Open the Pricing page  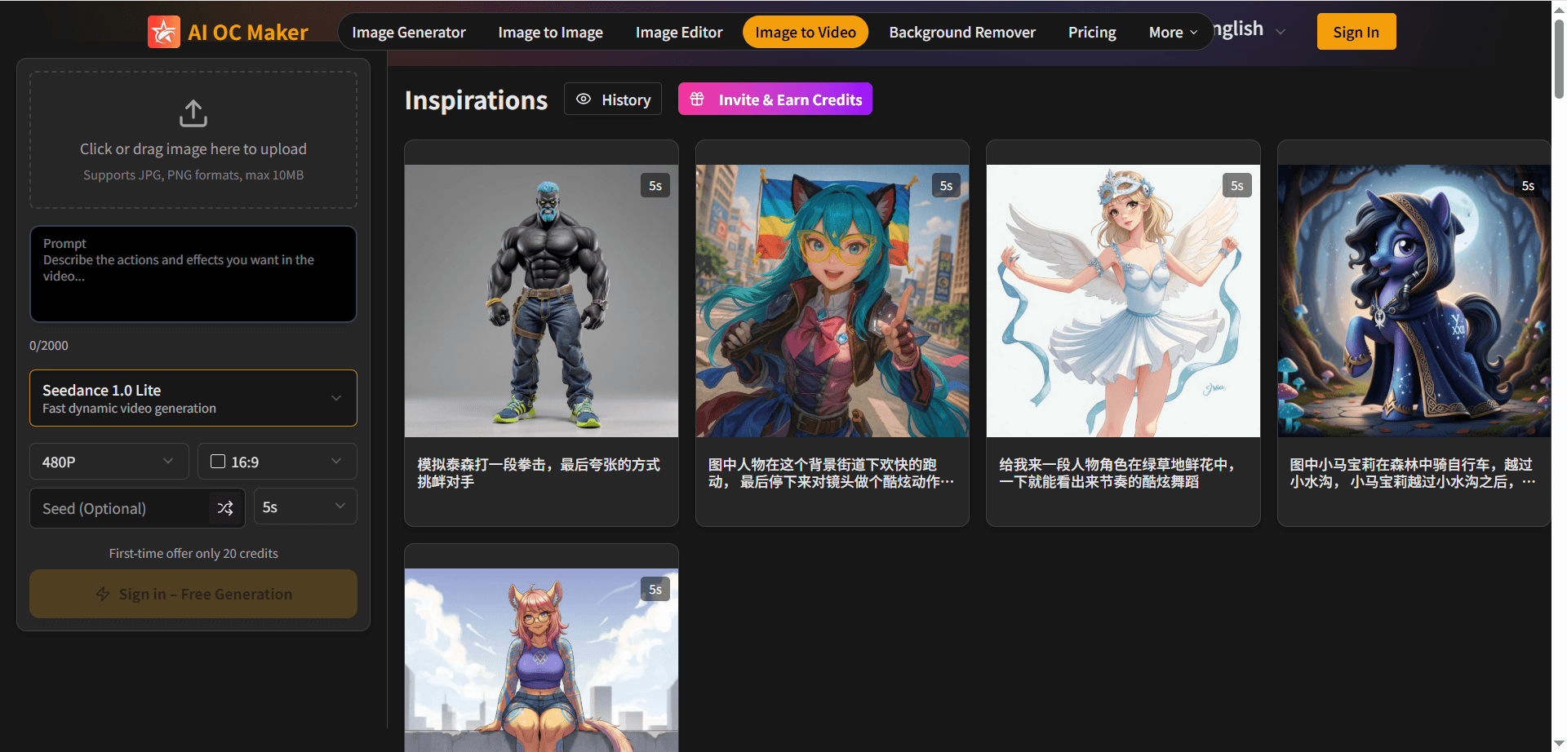(1091, 32)
